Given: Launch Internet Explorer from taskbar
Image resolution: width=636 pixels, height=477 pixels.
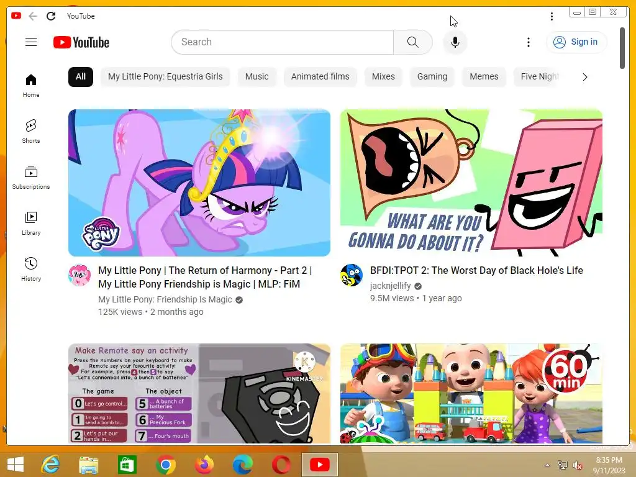Looking at the screenshot, I should (50, 465).
